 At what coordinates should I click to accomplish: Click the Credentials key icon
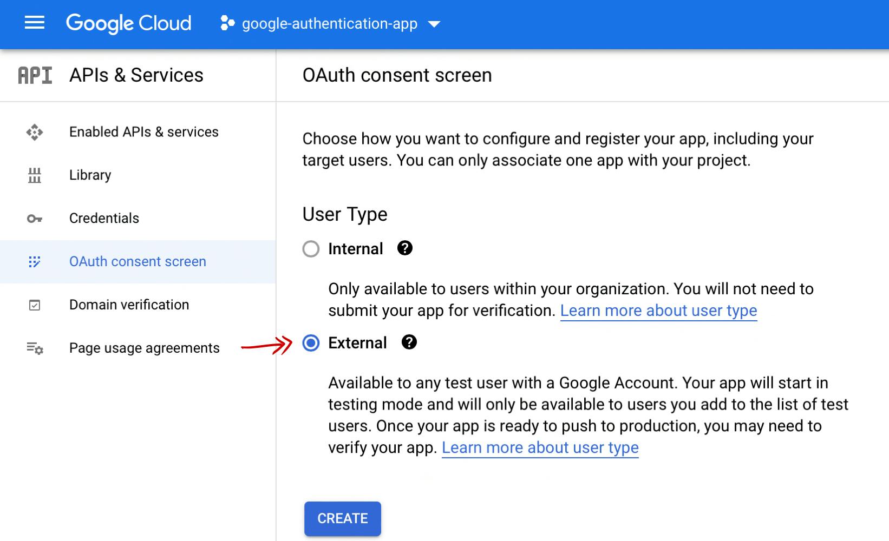35,219
